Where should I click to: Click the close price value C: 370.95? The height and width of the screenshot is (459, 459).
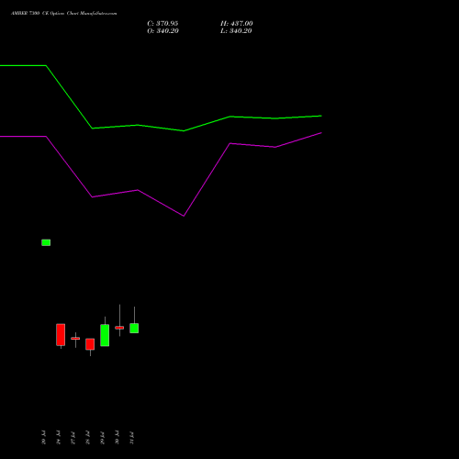coord(162,24)
